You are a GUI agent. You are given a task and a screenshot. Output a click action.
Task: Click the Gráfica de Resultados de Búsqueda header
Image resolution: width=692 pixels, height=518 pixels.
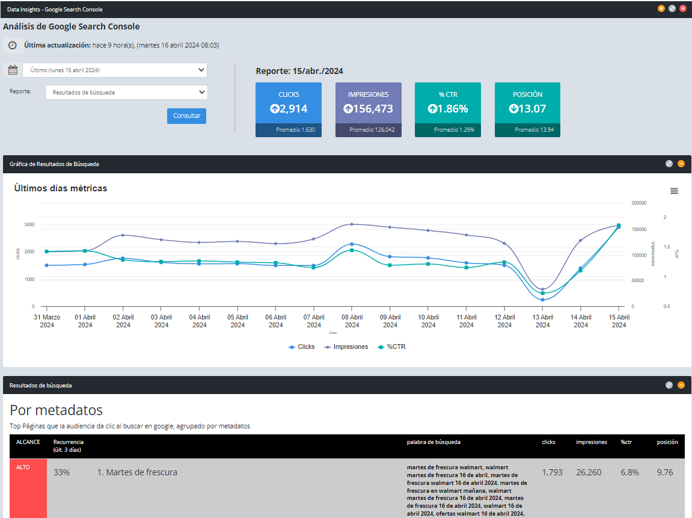tap(54, 163)
